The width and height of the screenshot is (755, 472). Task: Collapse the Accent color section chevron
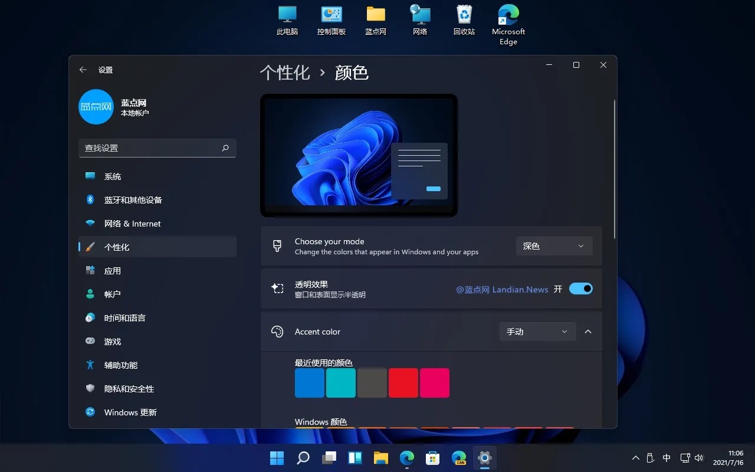588,332
